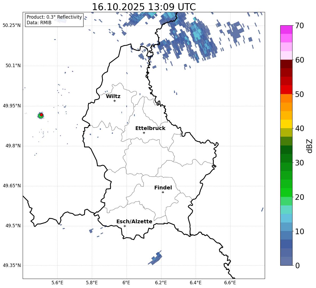Click the Ettelbruck city label
Viewport: 316px width, 288px height.
coord(150,128)
